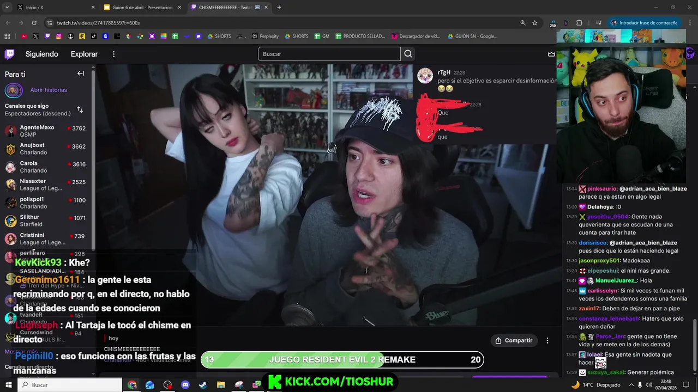
Task: Toggle channel sort order arrows
Action: tap(80, 109)
